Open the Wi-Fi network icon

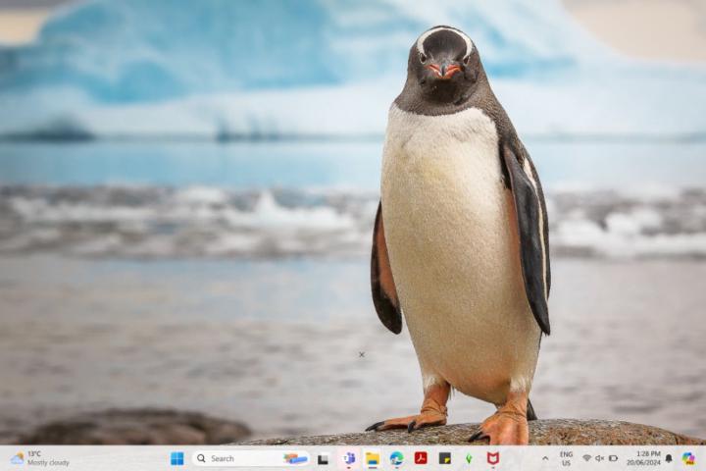pyautogui.click(x=586, y=458)
